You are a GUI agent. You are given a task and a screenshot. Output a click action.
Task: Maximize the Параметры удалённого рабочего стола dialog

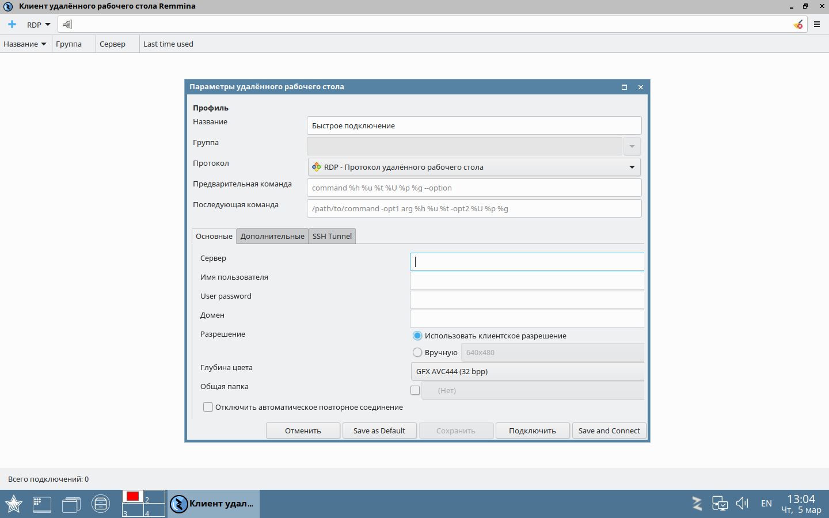point(624,87)
